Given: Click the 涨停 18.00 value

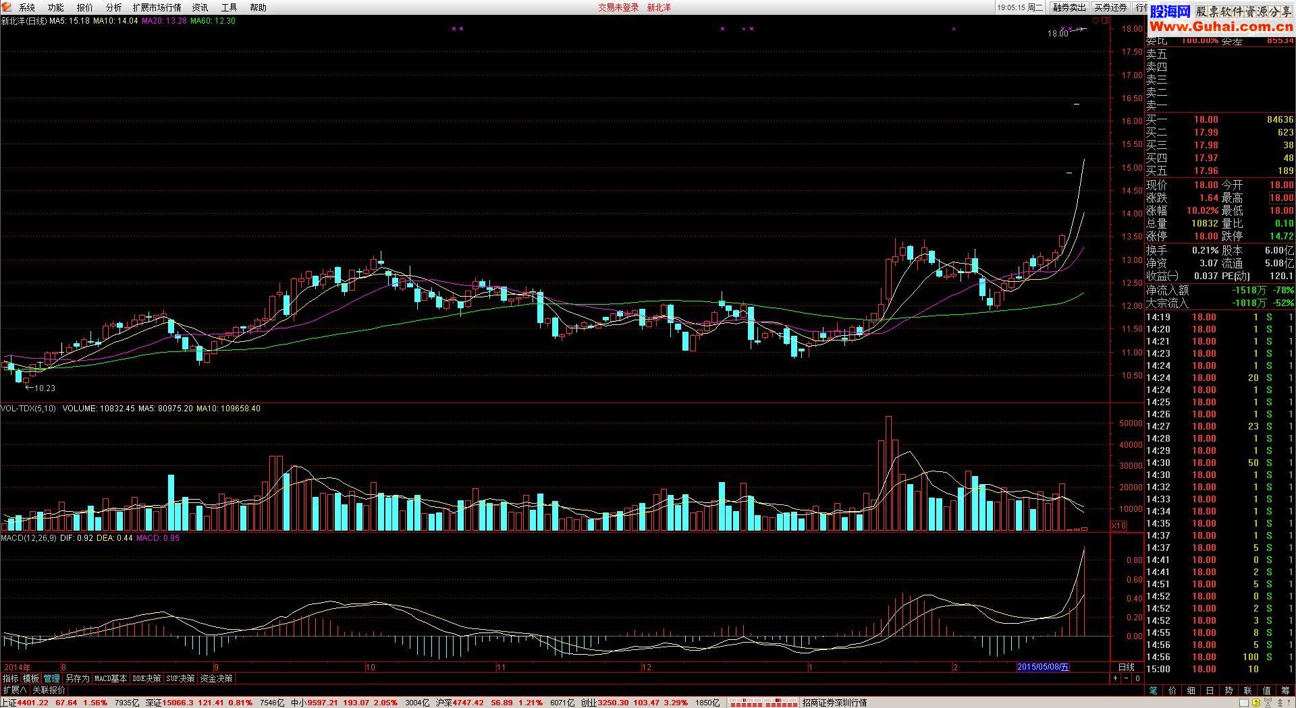Looking at the screenshot, I should click(x=1206, y=236).
